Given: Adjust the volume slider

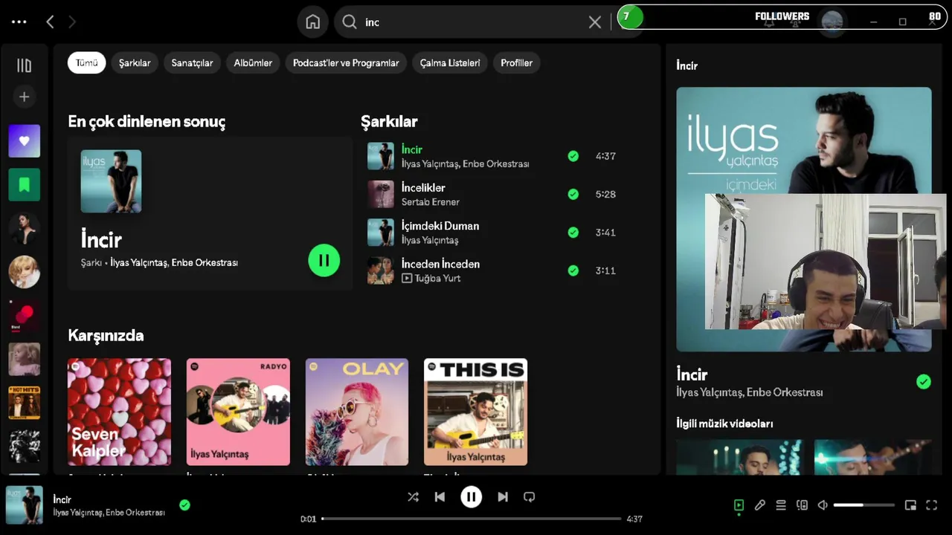Looking at the screenshot, I should 864,505.
